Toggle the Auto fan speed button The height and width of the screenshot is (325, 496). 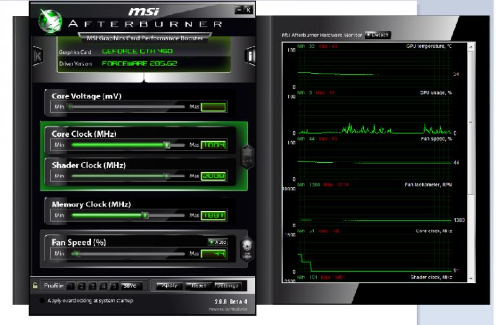point(218,242)
